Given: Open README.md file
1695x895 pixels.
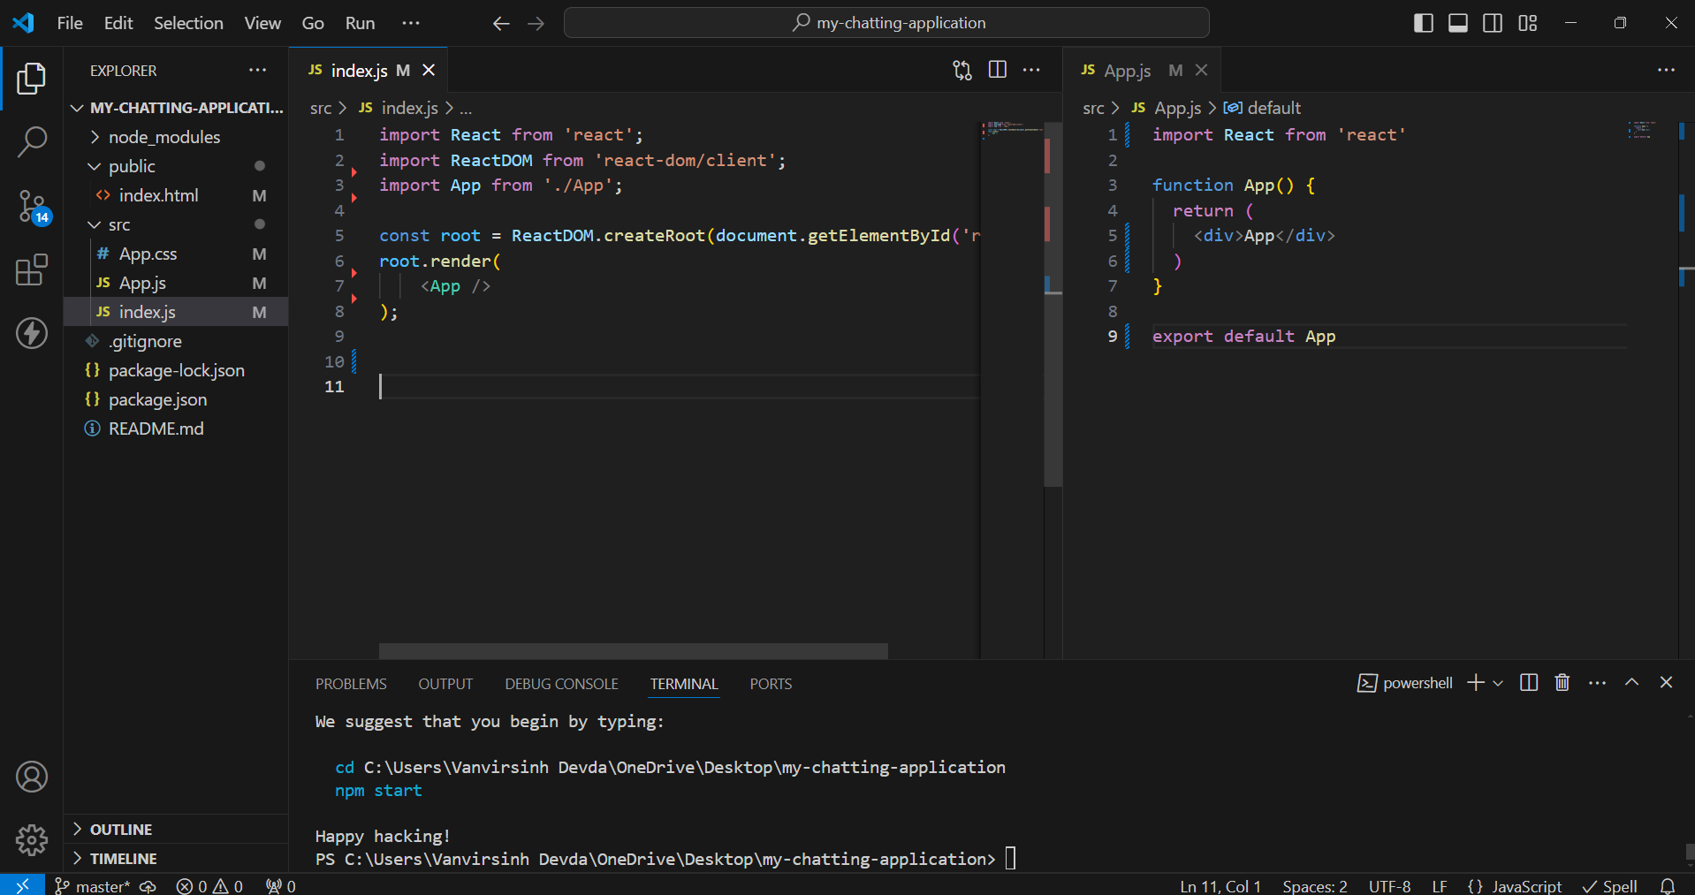Looking at the screenshot, I should click(x=176, y=429).
